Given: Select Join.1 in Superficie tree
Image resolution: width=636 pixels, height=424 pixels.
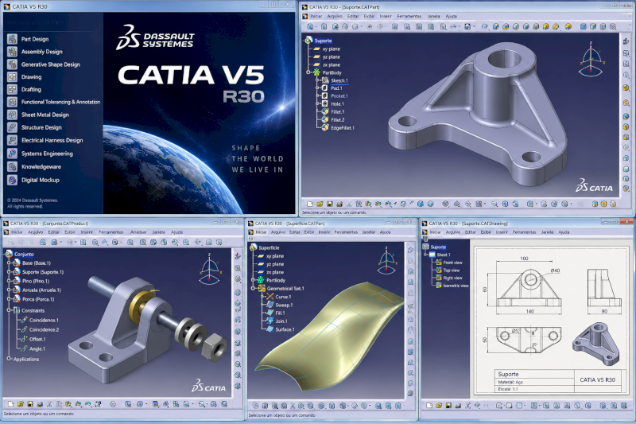Looking at the screenshot, I should pos(281,321).
